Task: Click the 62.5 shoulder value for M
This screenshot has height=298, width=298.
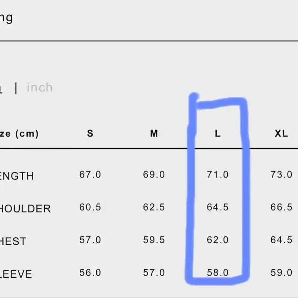Action: [154, 207]
